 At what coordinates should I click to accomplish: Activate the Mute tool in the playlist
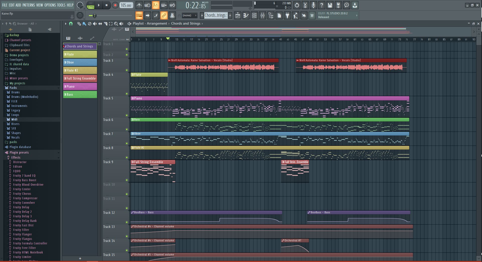click(x=95, y=24)
